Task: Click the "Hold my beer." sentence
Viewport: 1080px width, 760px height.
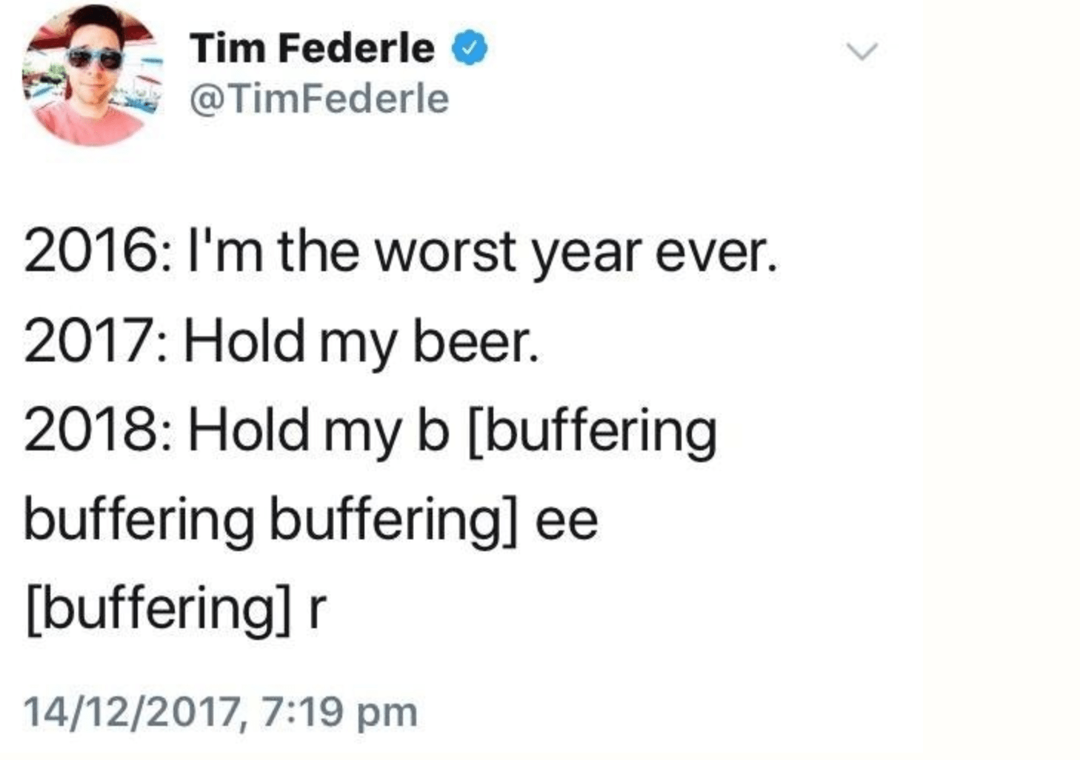Action: coord(361,342)
